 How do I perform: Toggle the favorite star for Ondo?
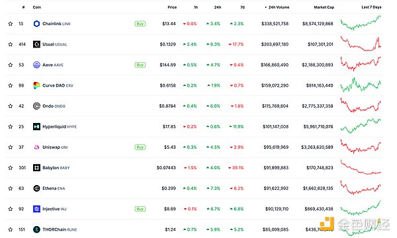(x=11, y=106)
